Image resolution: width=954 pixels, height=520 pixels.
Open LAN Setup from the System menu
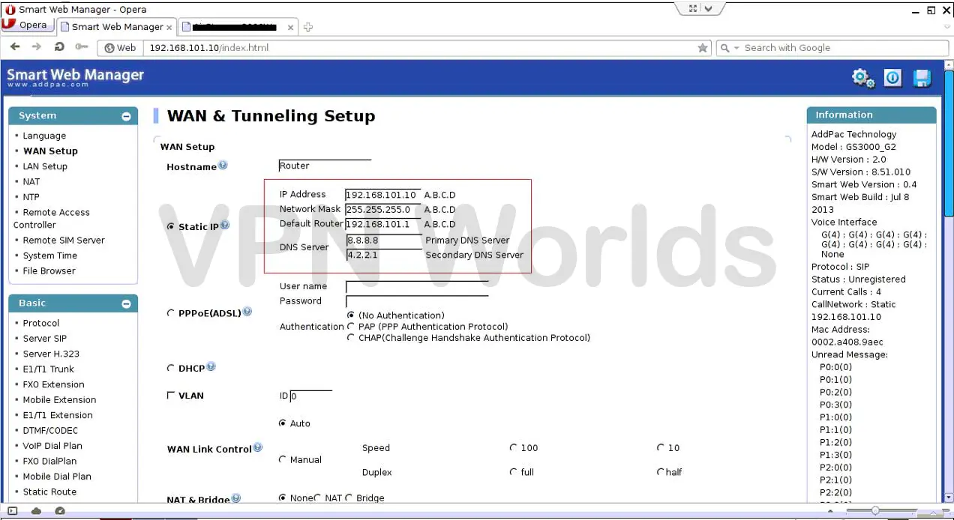tap(45, 166)
